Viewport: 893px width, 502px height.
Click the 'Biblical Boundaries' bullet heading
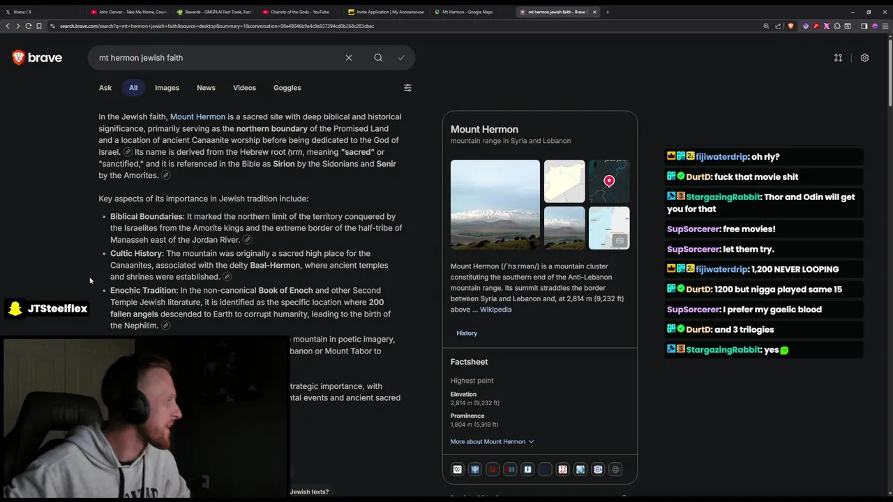pos(147,217)
